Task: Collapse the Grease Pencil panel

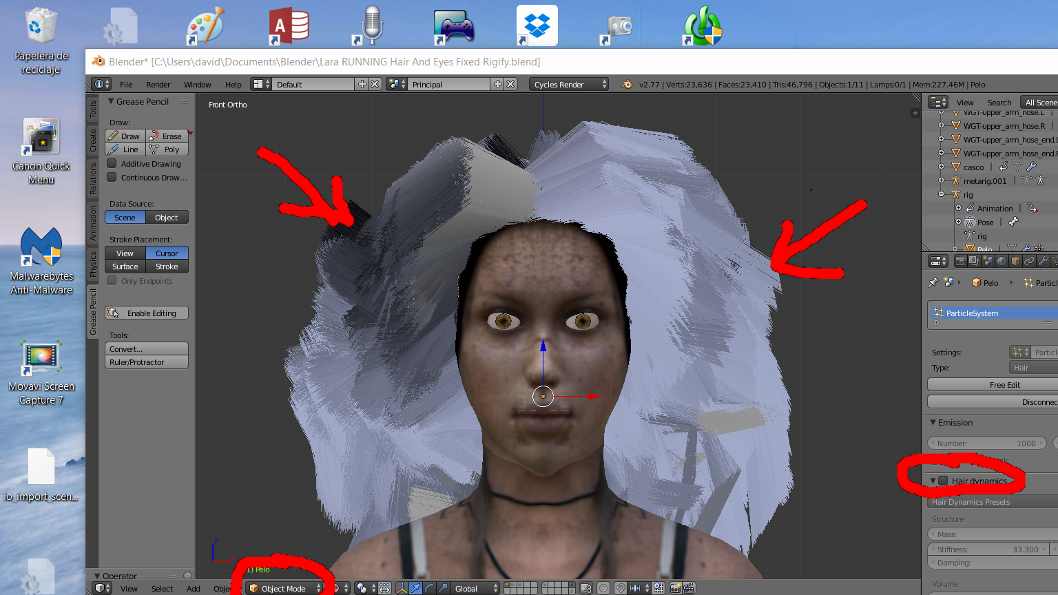Action: coord(111,101)
